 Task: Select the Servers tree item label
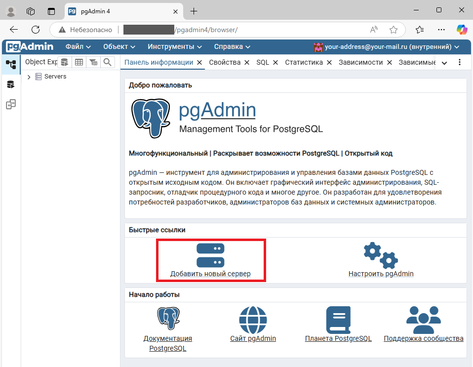(x=55, y=77)
